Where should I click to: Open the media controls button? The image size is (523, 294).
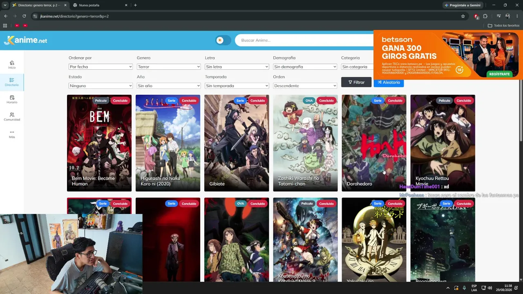(x=498, y=16)
